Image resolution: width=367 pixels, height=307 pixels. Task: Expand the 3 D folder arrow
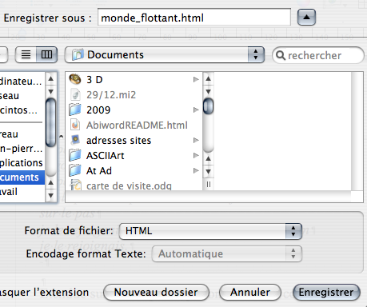click(x=196, y=79)
